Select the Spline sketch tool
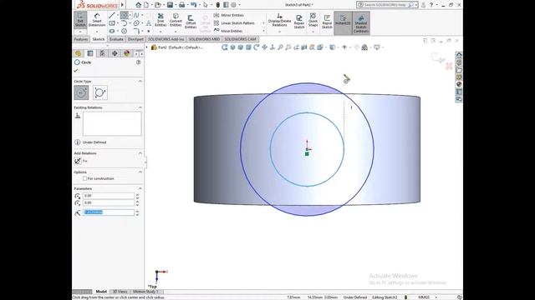This screenshot has height=300, width=535. tap(136, 15)
